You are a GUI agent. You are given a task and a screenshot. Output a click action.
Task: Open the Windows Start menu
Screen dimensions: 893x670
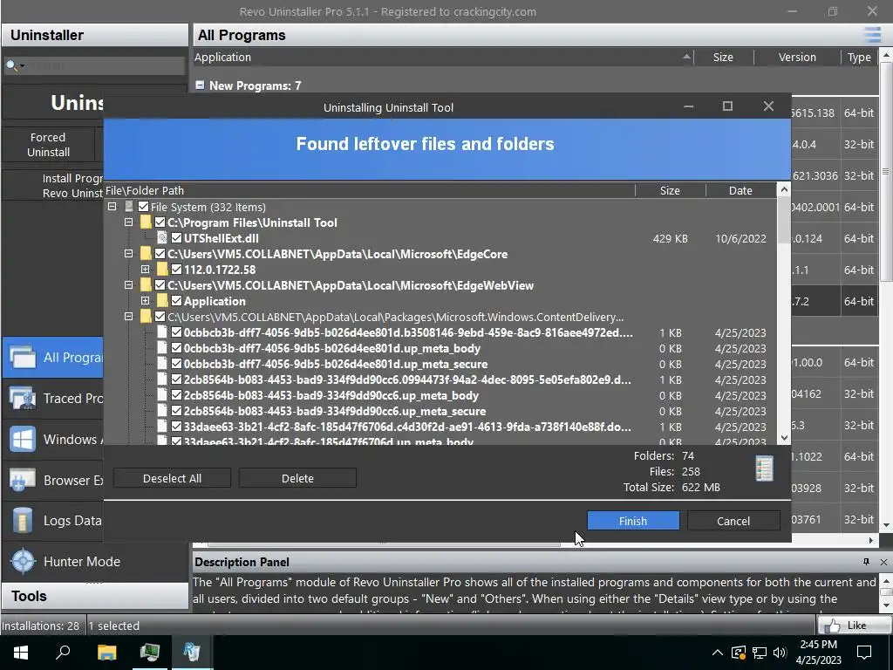tap(21, 652)
